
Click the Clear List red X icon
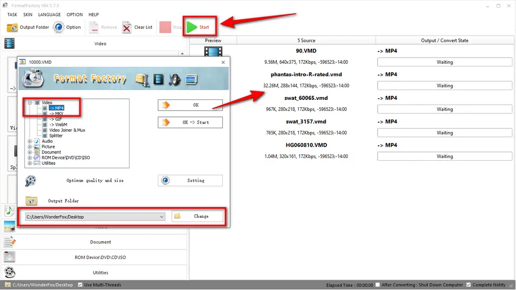[126, 27]
